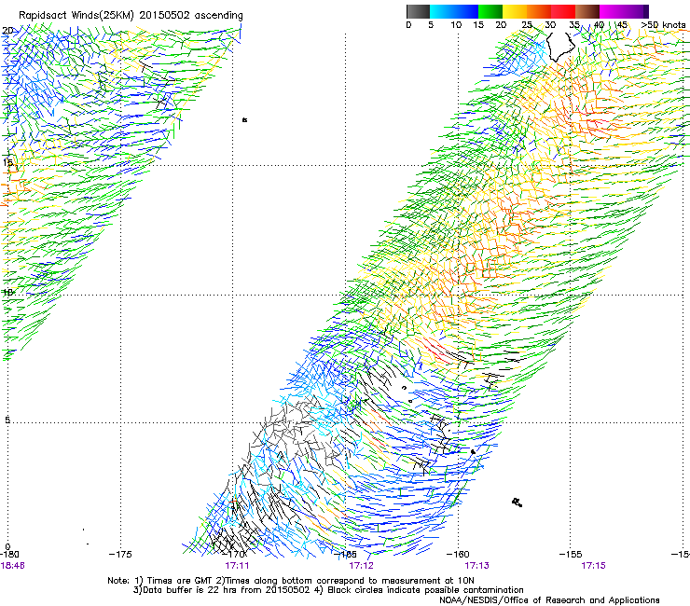Click the small island marker near -157 longitude
The image size is (690, 606).
(x=517, y=503)
